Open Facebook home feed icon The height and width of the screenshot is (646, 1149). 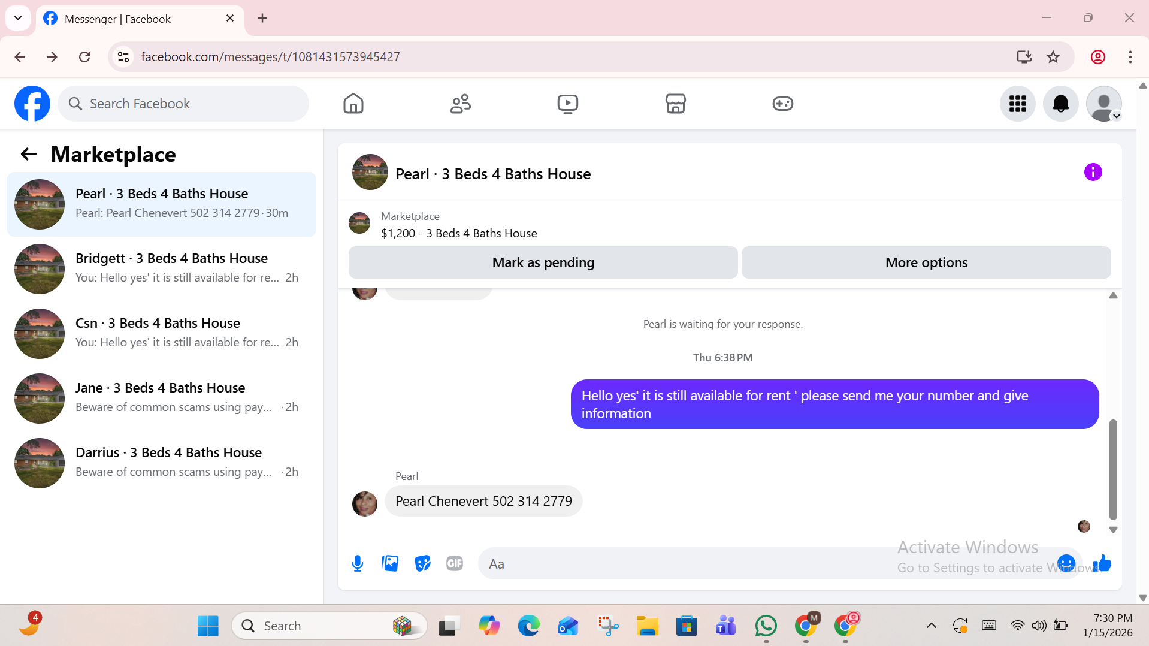353,104
